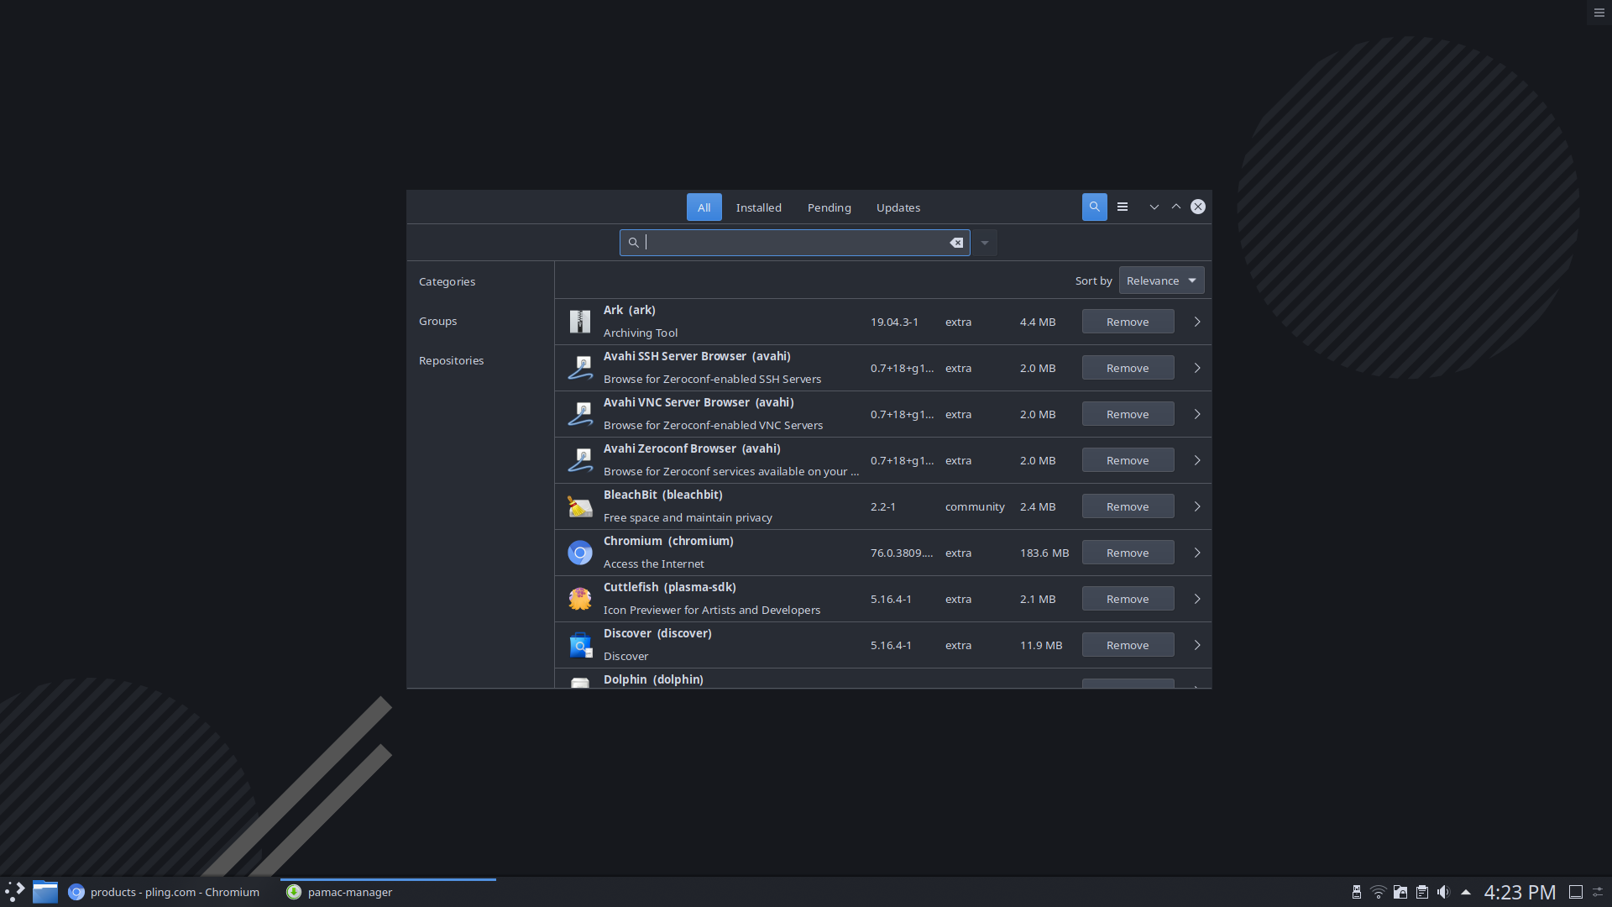Viewport: 1612px width, 907px height.
Task: Shade window with down chevron button
Action: point(1154,207)
